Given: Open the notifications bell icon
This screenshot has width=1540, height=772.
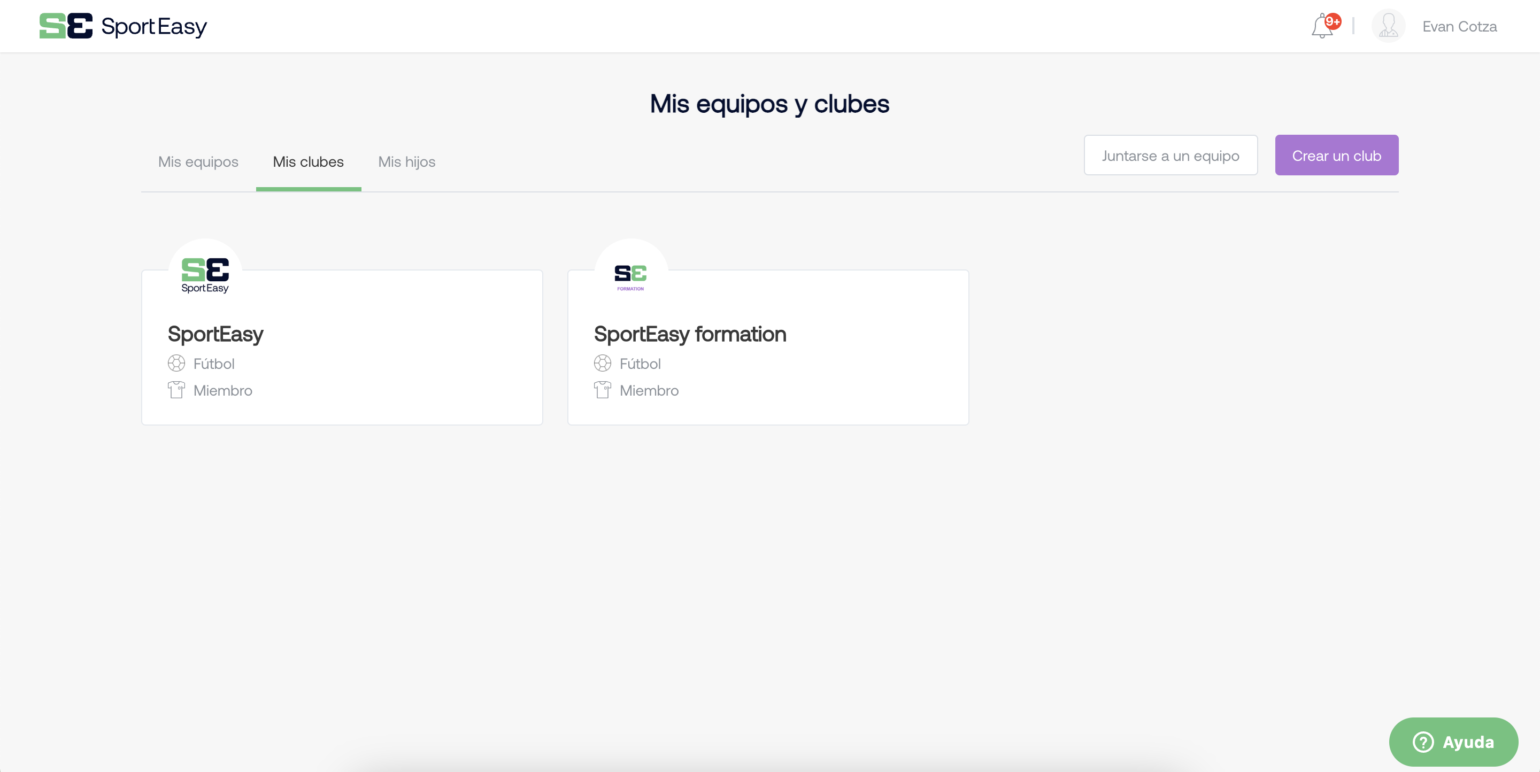Looking at the screenshot, I should click(1322, 27).
